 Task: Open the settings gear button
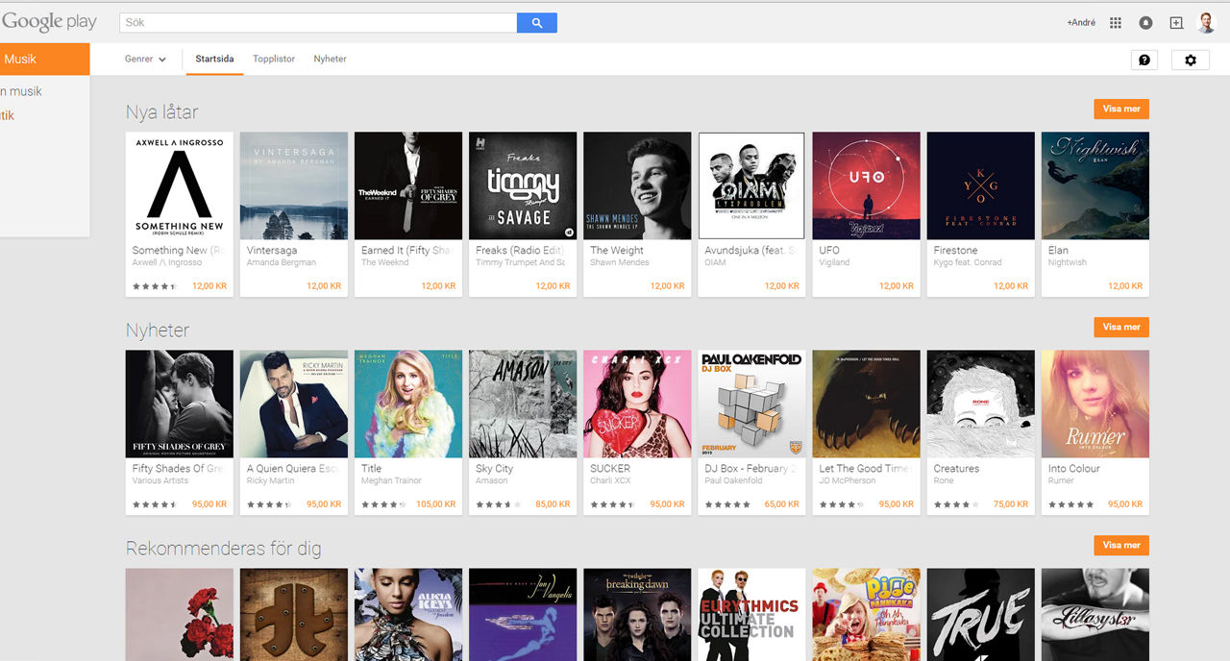pyautogui.click(x=1191, y=60)
